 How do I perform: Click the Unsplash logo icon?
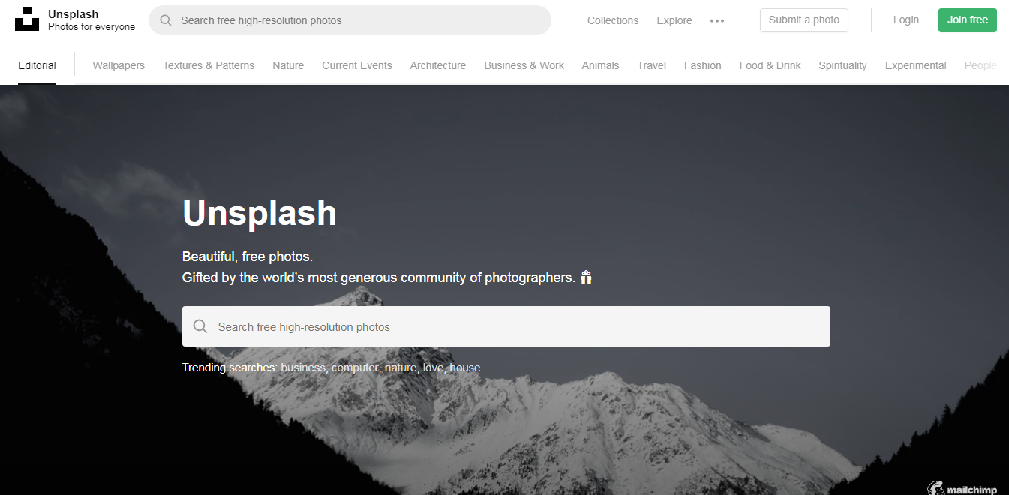(x=27, y=20)
